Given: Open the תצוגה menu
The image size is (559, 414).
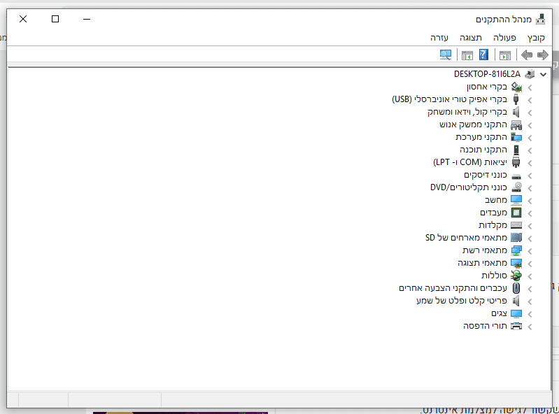Looking at the screenshot, I should coord(471,37).
